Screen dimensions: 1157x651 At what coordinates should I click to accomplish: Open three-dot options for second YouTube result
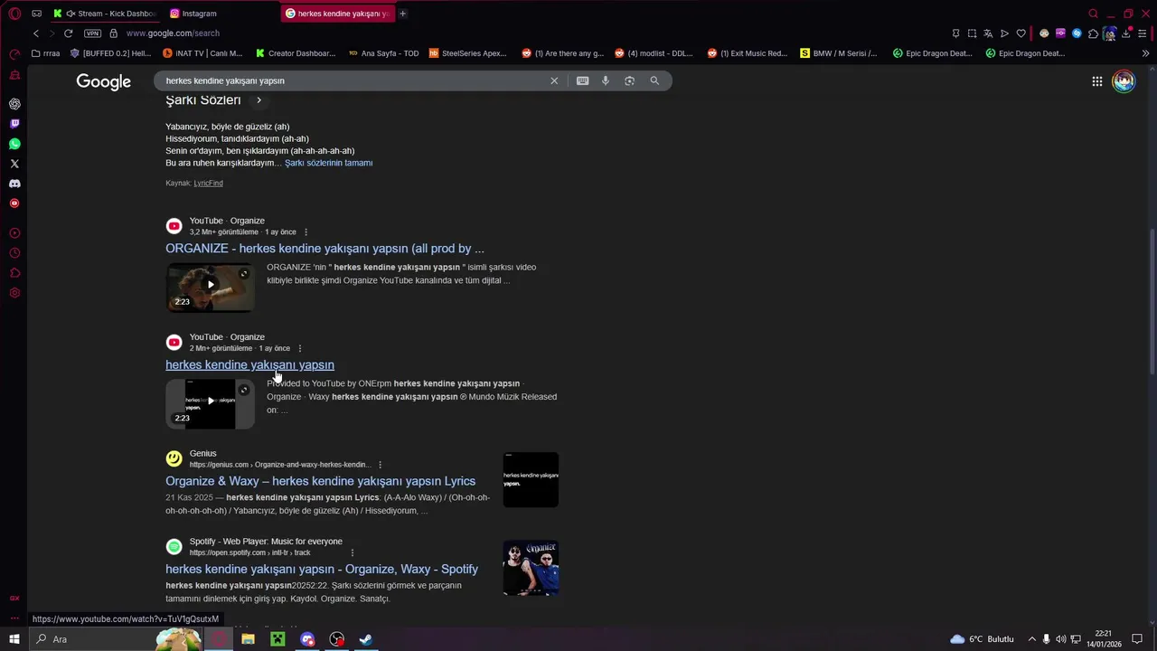tap(300, 348)
